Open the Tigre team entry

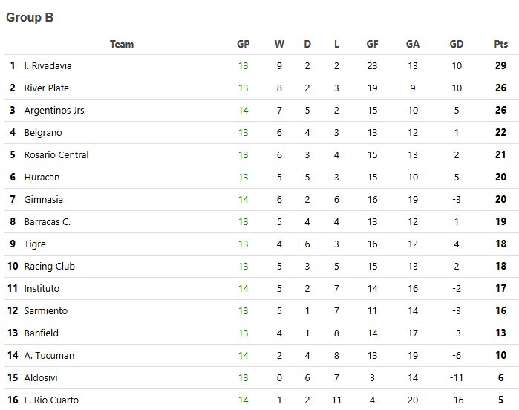click(x=35, y=244)
